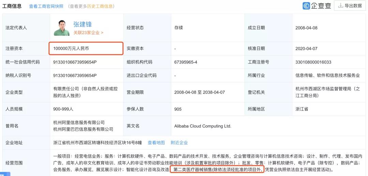Select former name 杭州阿里巴巴信息服务有限公司
Screen dimensions: 368x176
pos(83,129)
